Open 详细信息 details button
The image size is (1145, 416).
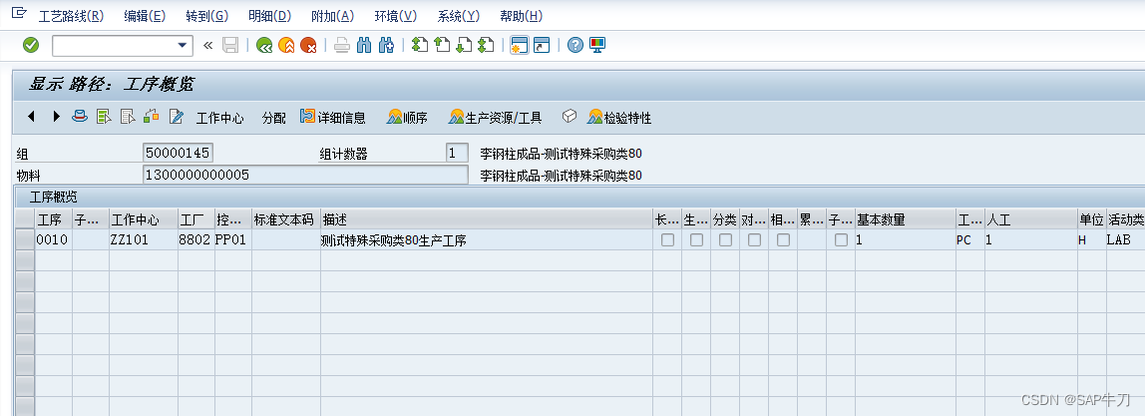333,118
